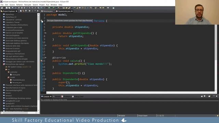Click the @Override annotation on line 15
219x123 pixels.
[59, 58]
